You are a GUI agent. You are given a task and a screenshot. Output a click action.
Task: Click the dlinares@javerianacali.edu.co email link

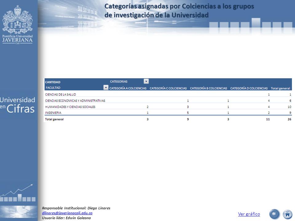(67, 213)
